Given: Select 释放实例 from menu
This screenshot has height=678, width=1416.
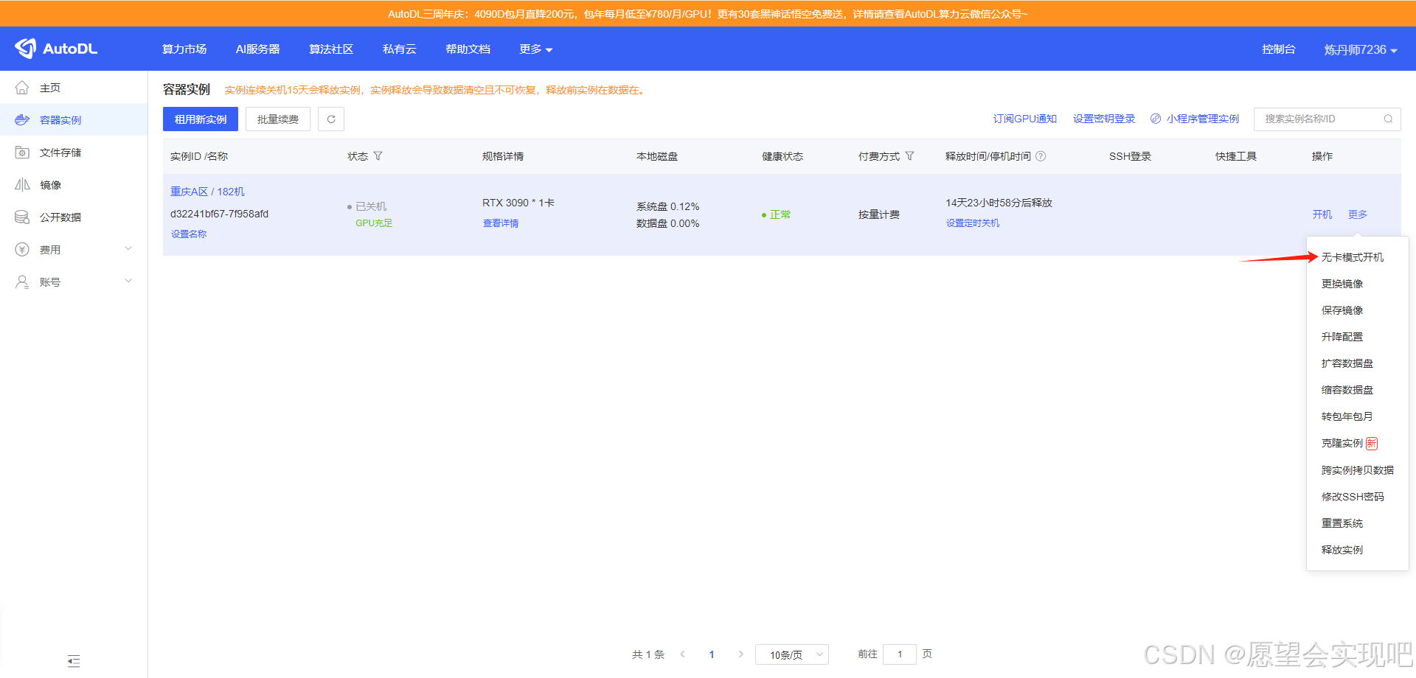Looking at the screenshot, I should coord(1342,550).
